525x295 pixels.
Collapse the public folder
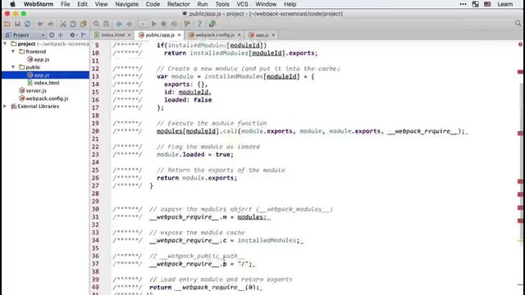pyautogui.click(x=13, y=67)
